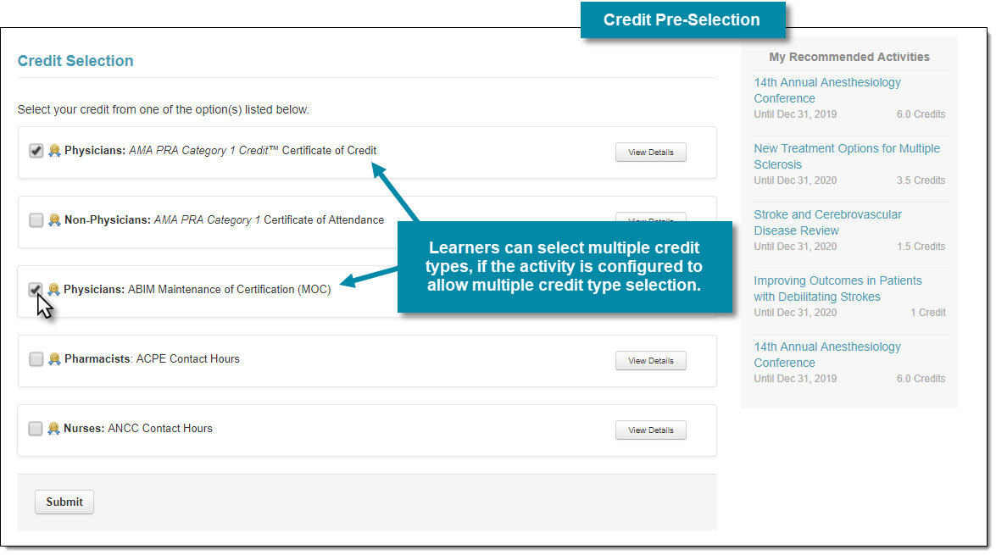Open last 14th Annual Anesthesiology Conference link

tap(827, 354)
